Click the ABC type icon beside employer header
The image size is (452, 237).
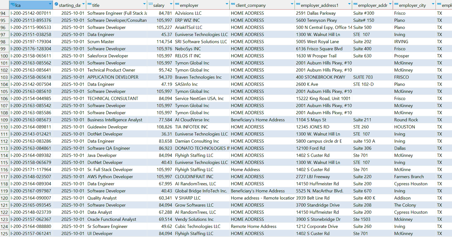tap(177, 5)
